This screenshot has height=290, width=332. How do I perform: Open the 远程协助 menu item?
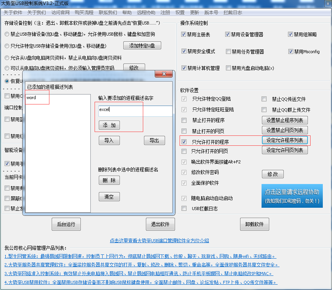[146, 12]
